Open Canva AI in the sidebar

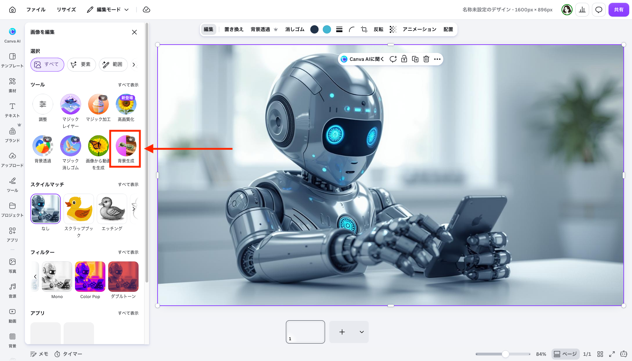click(x=12, y=35)
